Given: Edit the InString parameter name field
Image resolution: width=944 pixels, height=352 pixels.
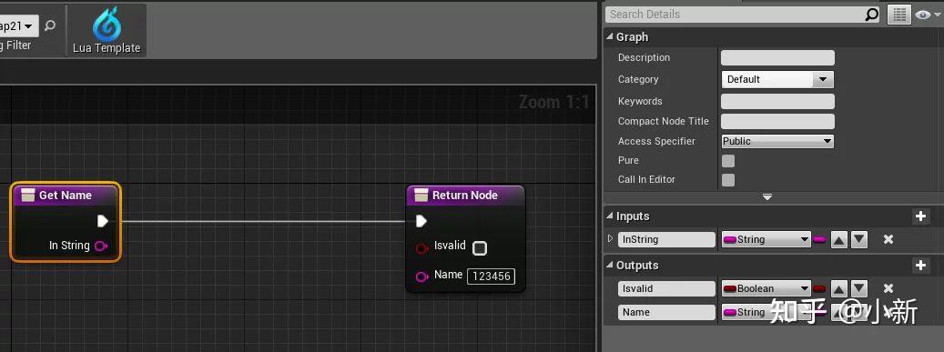Looking at the screenshot, I should pos(666,239).
